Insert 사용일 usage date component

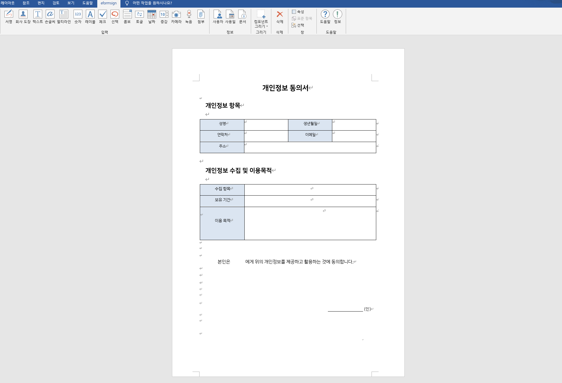click(x=230, y=17)
